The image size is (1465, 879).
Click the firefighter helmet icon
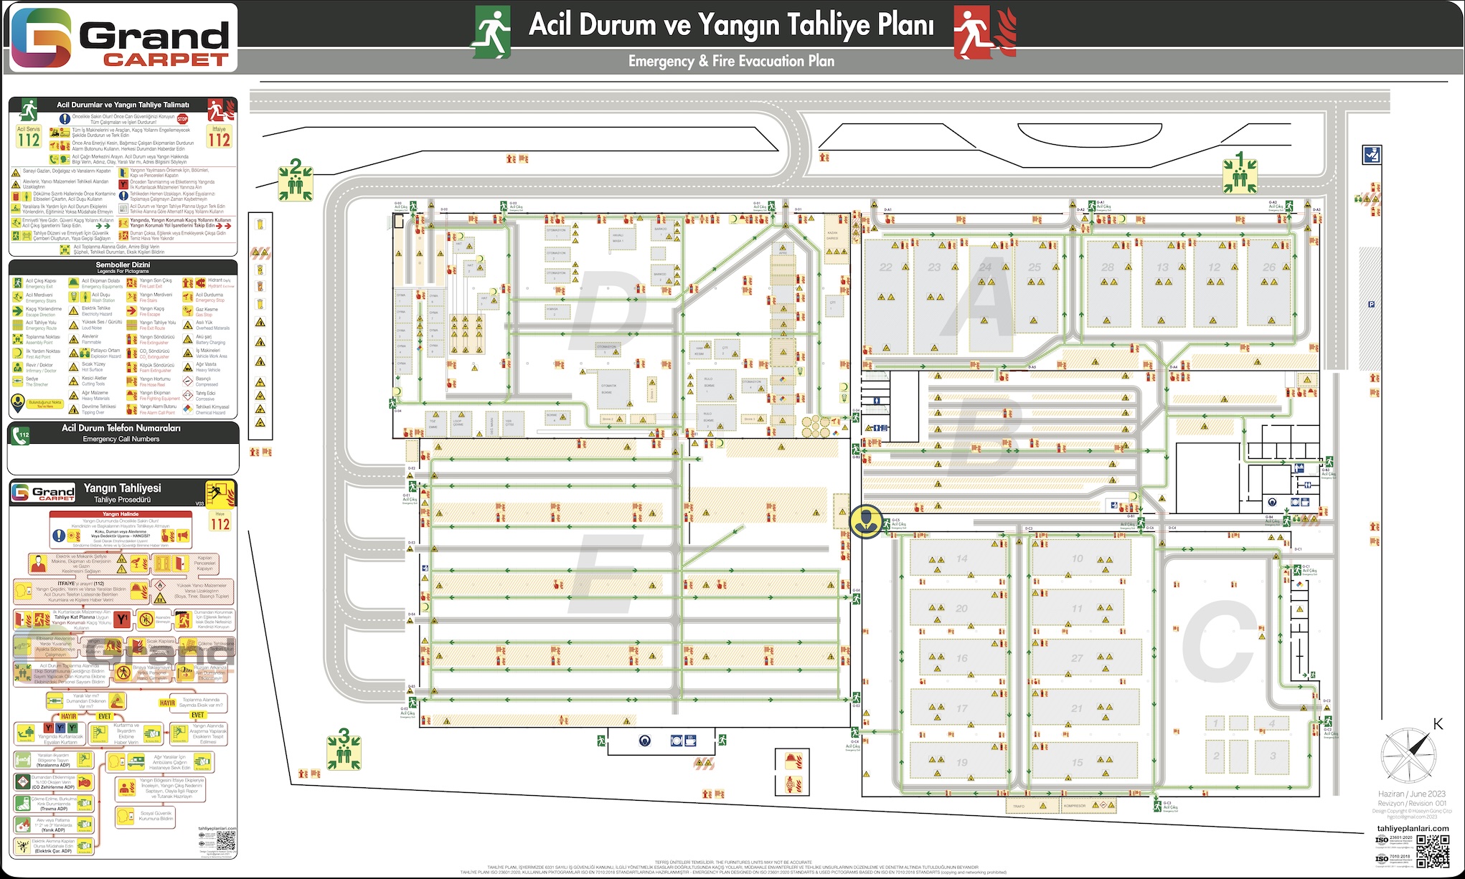point(793,761)
